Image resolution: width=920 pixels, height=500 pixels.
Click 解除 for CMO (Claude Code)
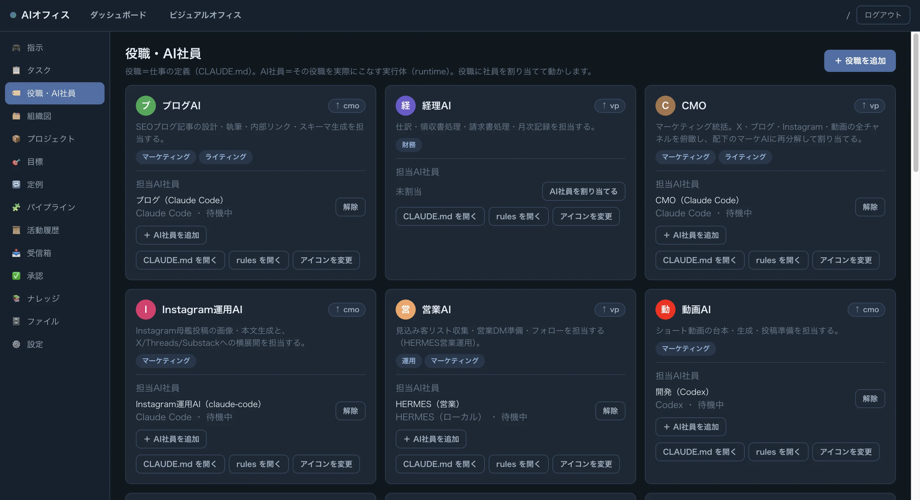(870, 207)
